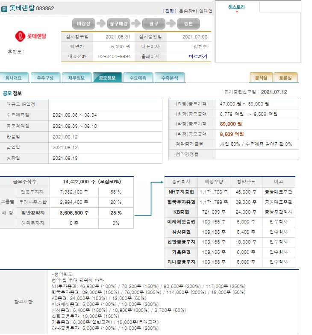
Task: Click the 운송장비 임대업 industry text
Action: coord(196,11)
